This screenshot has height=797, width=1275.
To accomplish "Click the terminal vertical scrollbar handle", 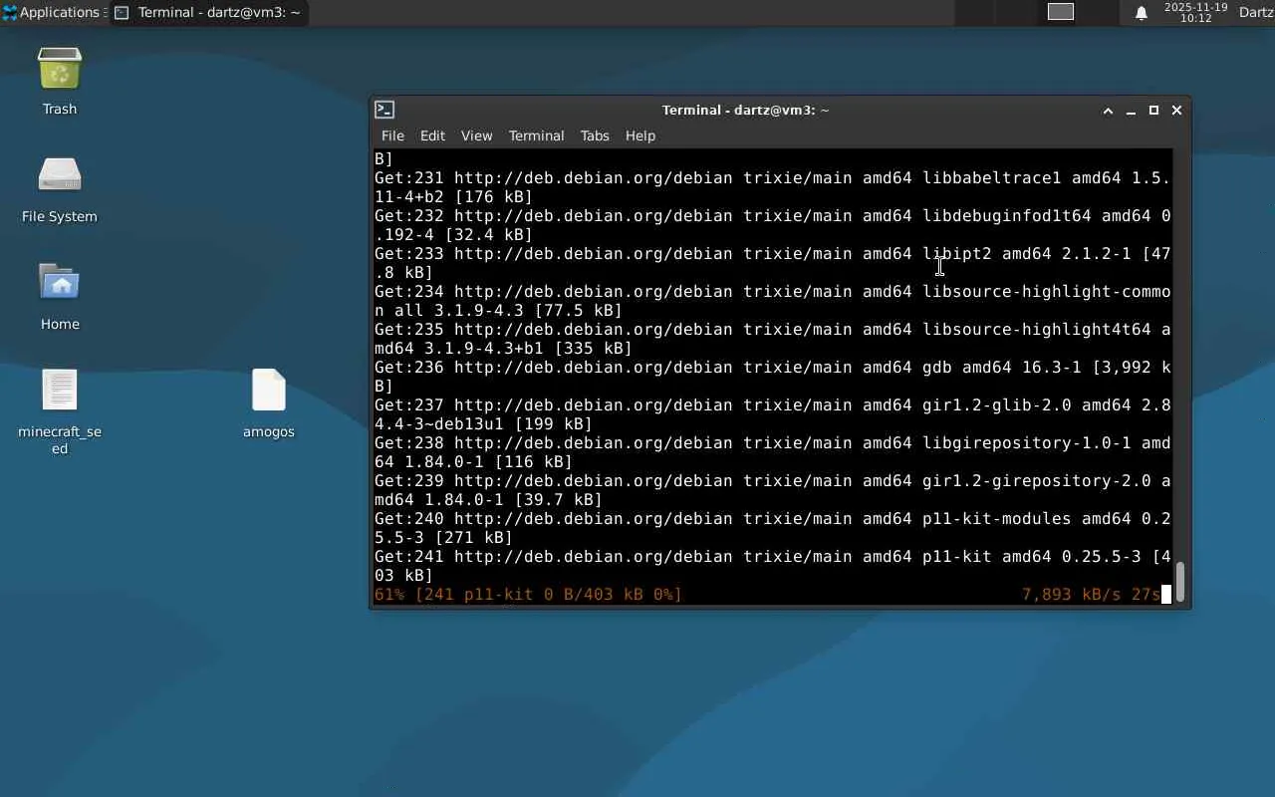I will [x=1180, y=582].
